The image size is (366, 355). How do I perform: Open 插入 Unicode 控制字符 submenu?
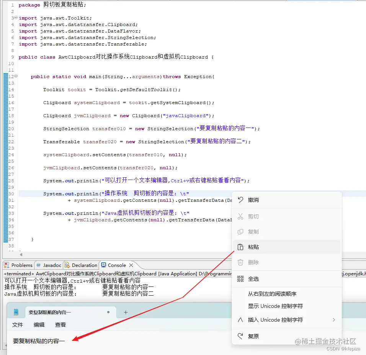[287, 320]
